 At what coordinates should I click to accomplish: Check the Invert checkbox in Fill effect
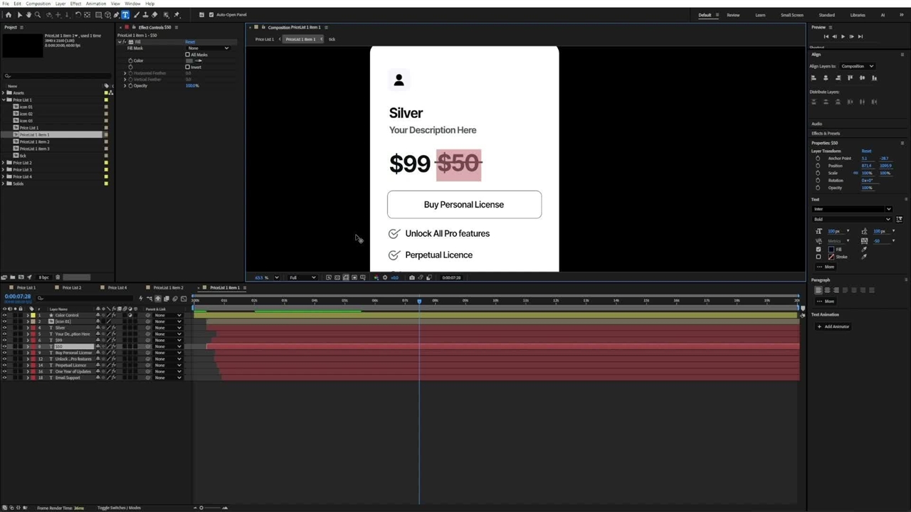coord(187,67)
